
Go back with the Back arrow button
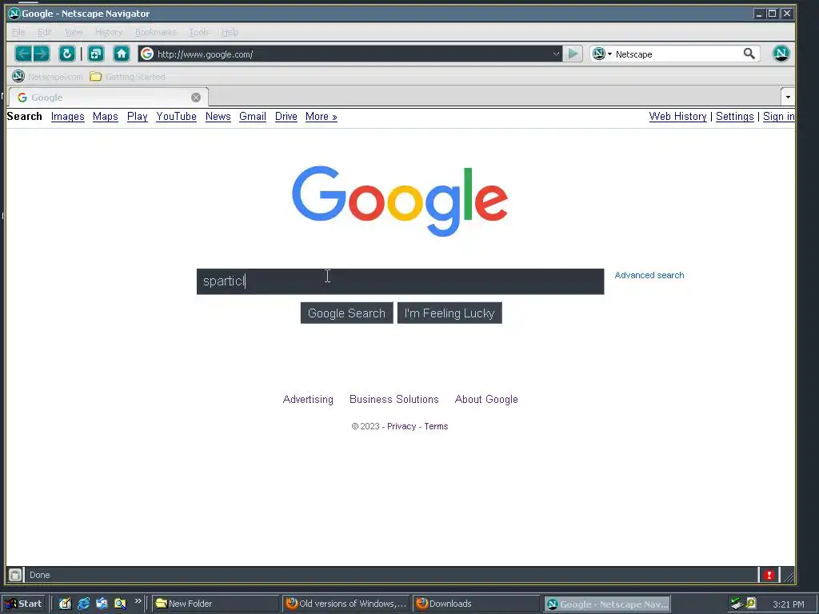click(x=23, y=54)
